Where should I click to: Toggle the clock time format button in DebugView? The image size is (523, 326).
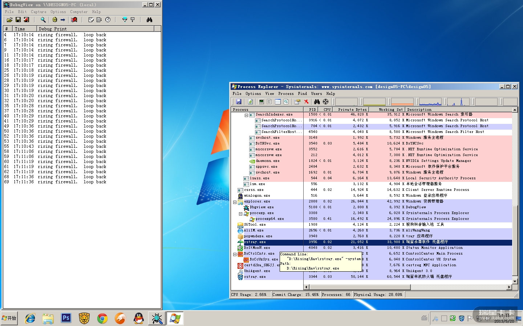click(108, 20)
